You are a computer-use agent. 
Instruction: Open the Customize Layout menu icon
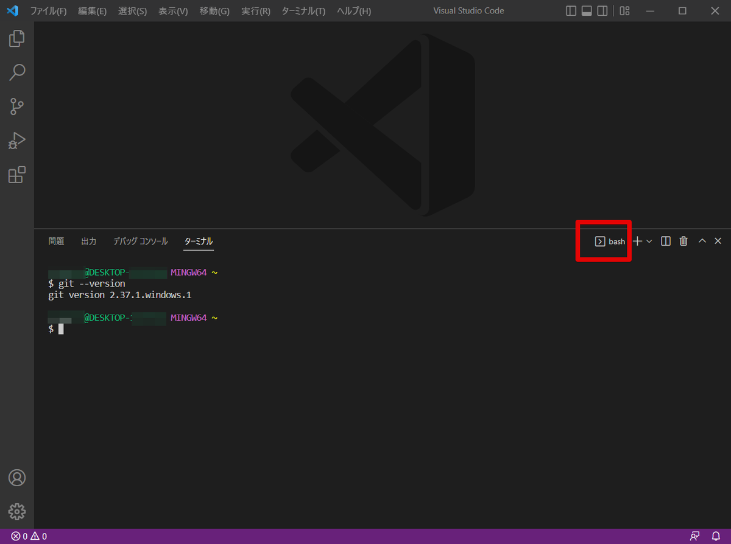[x=624, y=11]
